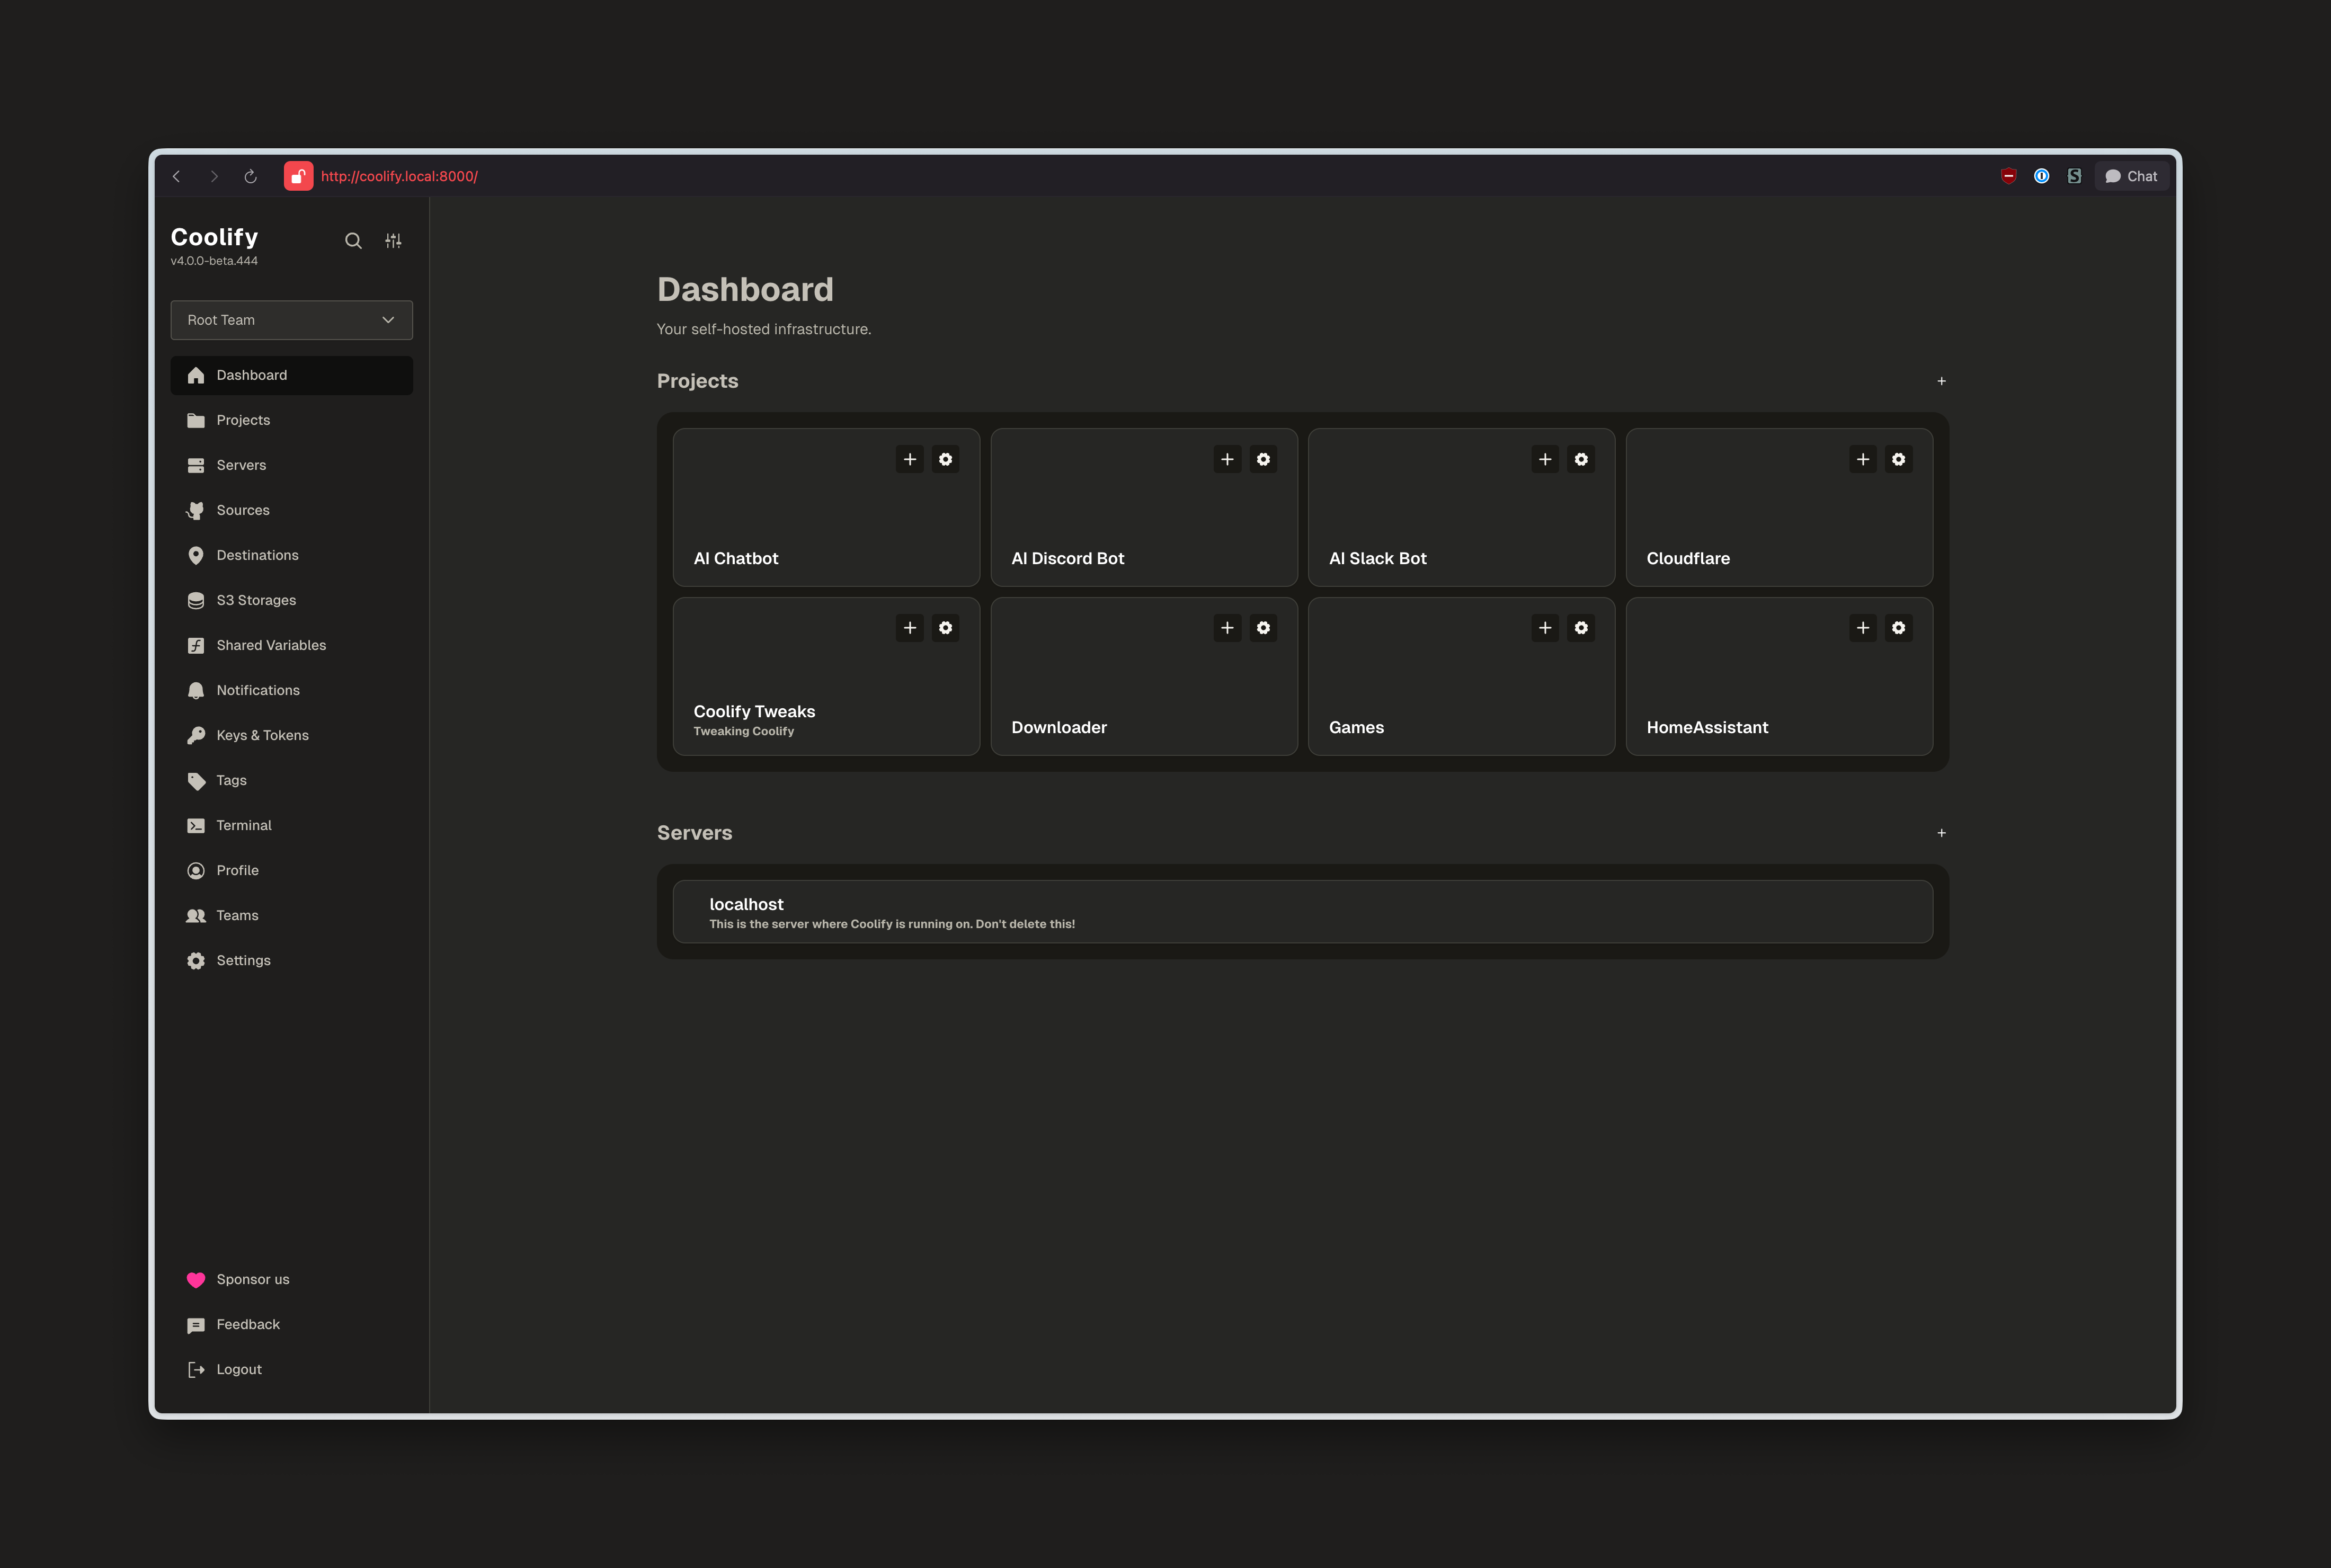2331x1568 pixels.
Task: Go to Destinations in the sidebar
Action: 257,555
